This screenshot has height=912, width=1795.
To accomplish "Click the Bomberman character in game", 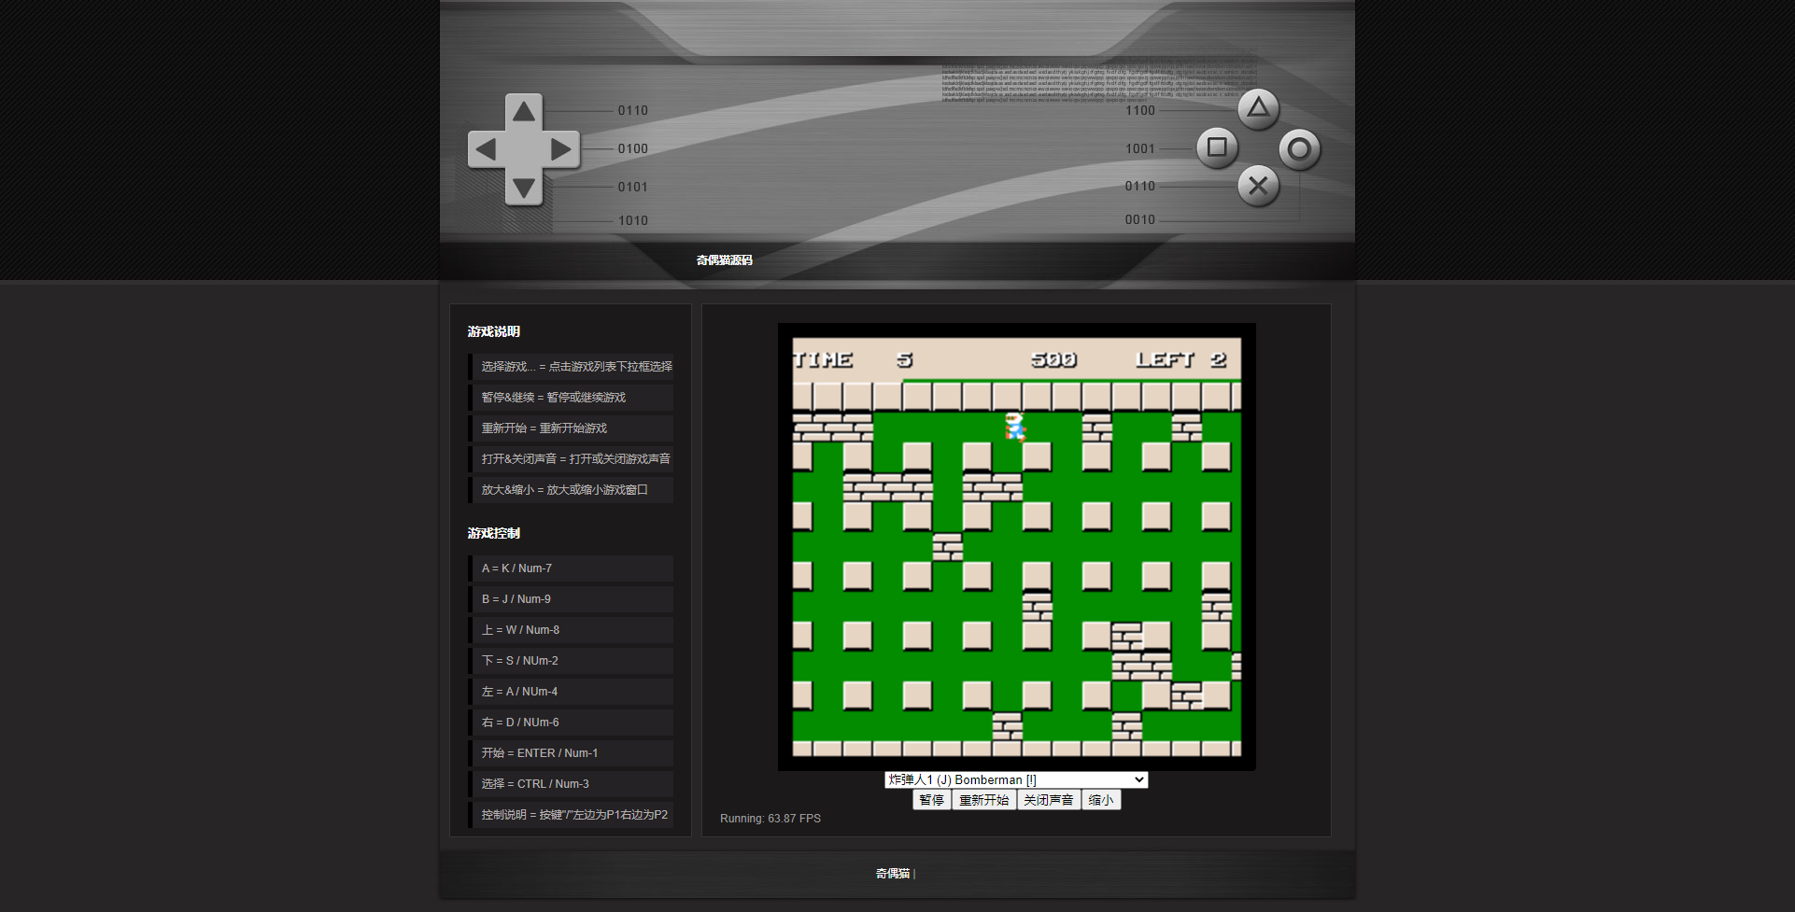I will click(1015, 426).
